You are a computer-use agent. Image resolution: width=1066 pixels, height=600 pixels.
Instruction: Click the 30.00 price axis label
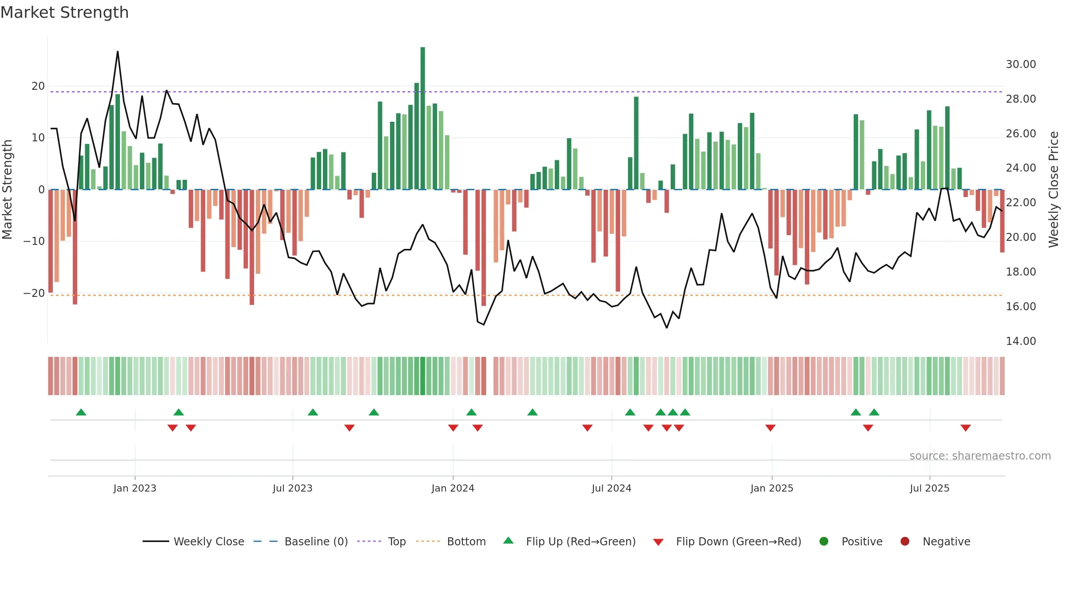pos(1021,64)
